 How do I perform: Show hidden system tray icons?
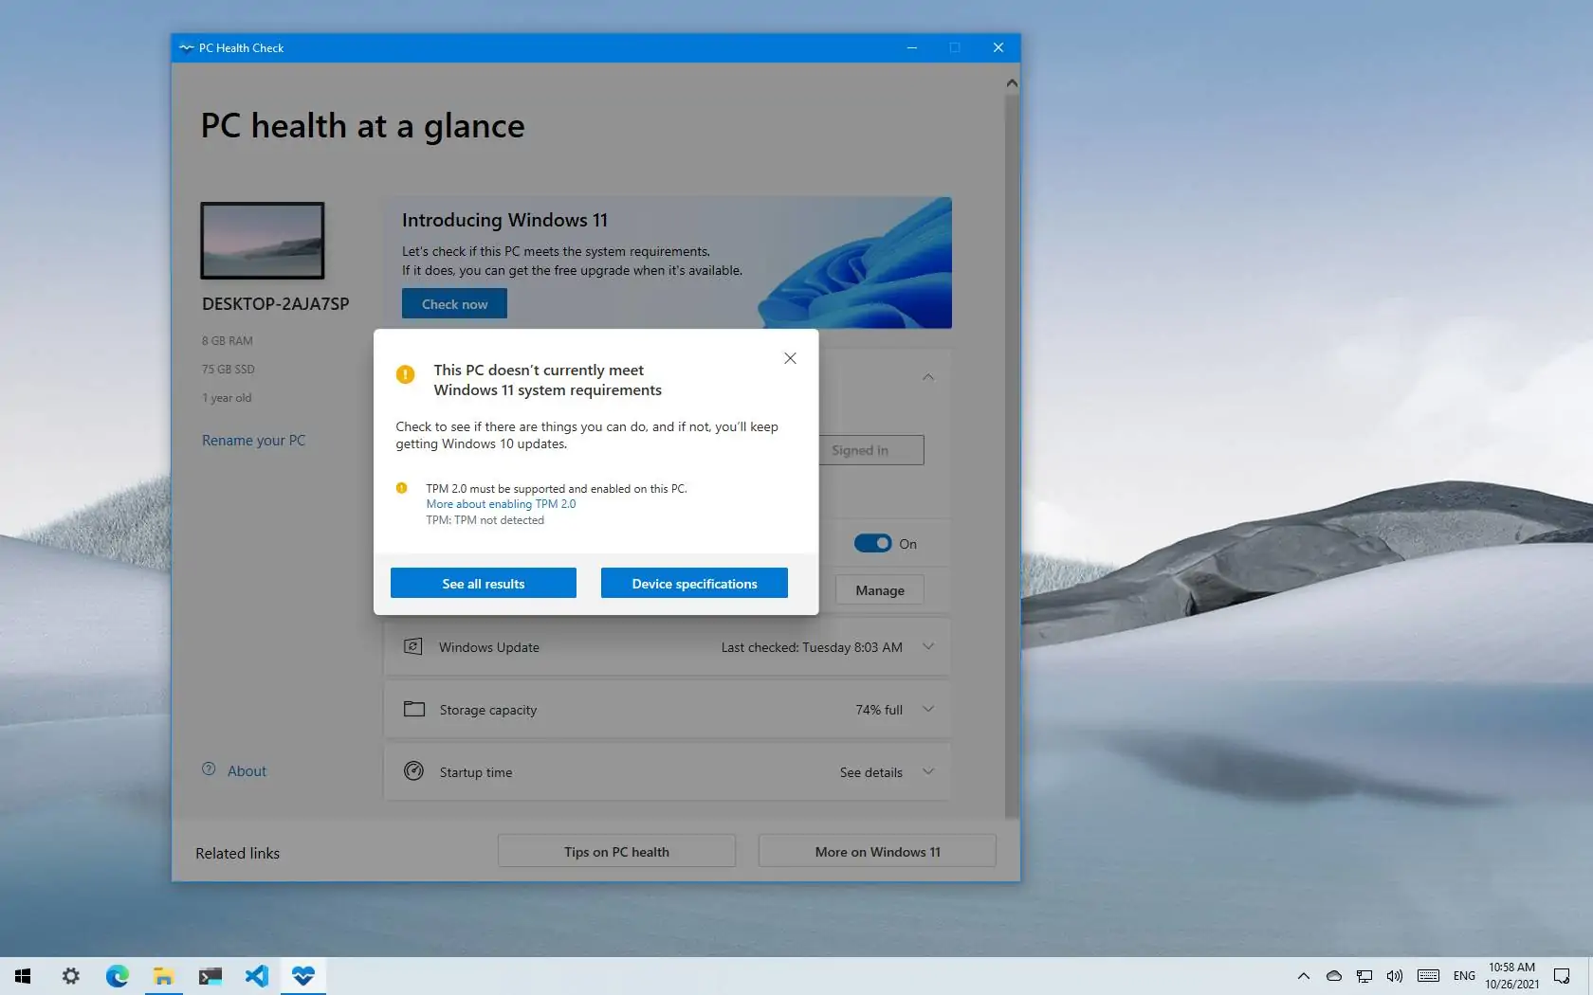[x=1304, y=976]
